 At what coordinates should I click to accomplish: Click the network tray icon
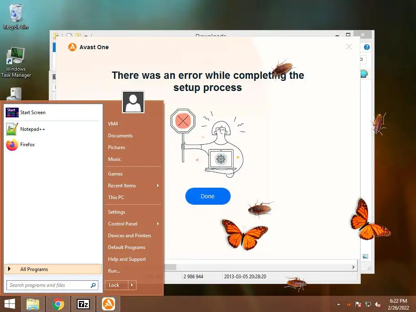368,304
